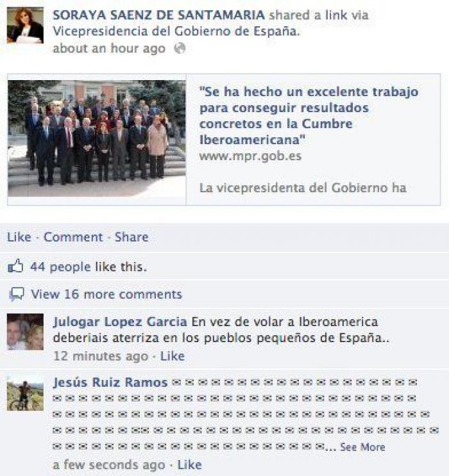Share the Cumbre Iberoamericana post
Image resolution: width=449 pixels, height=476 pixels.
[131, 237]
